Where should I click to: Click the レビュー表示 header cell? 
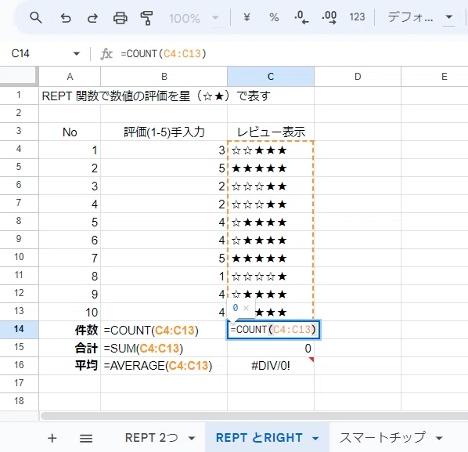click(271, 132)
